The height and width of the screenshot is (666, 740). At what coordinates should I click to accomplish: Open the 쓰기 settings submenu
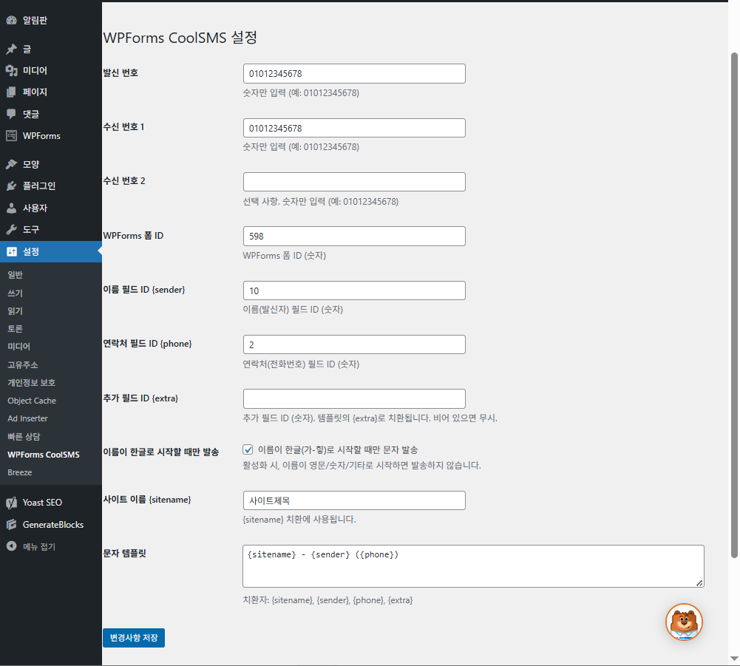pyautogui.click(x=15, y=293)
